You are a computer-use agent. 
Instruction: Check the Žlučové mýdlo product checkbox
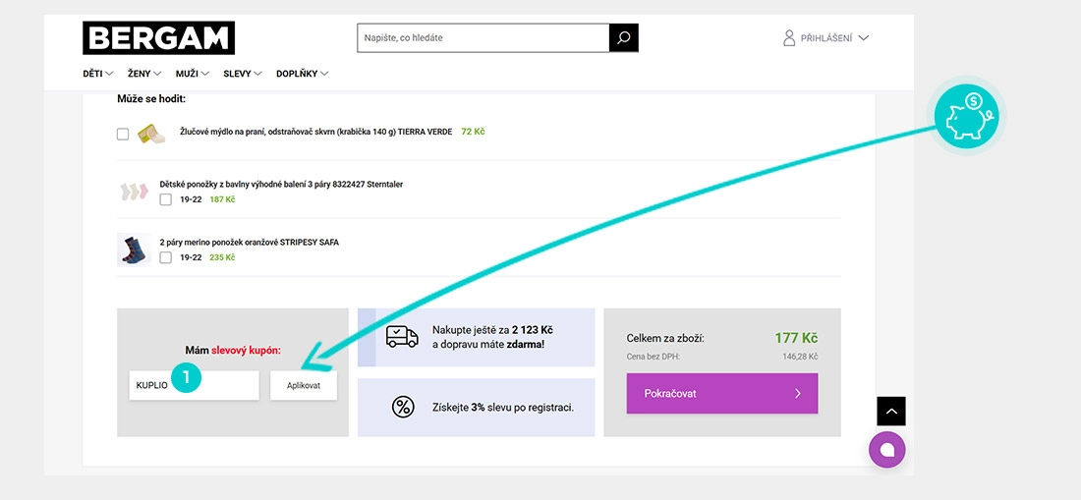click(x=123, y=135)
